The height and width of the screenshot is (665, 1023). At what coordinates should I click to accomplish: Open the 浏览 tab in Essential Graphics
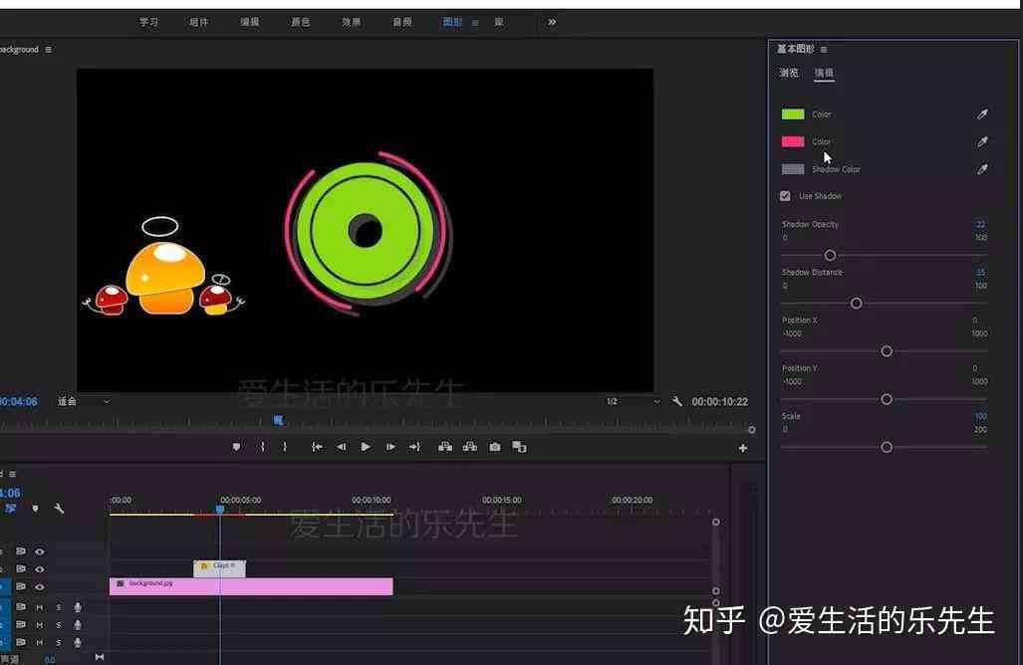[789, 73]
